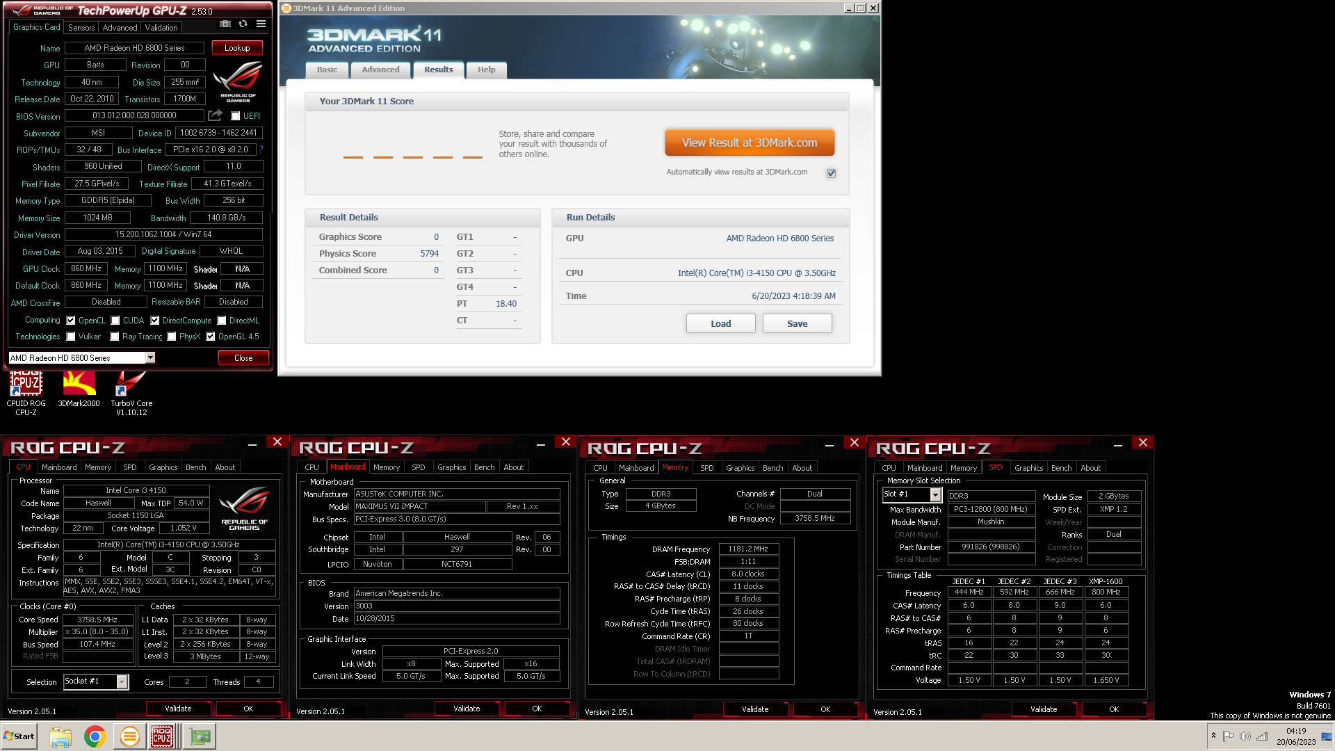1335x751 pixels.
Task: Toggle the DirectML checkbox
Action: [x=222, y=321]
